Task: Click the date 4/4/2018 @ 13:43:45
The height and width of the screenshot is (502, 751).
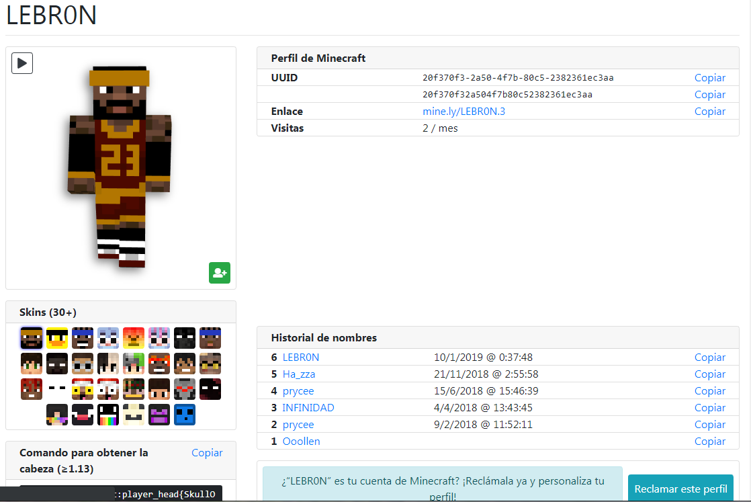Action: (483, 408)
